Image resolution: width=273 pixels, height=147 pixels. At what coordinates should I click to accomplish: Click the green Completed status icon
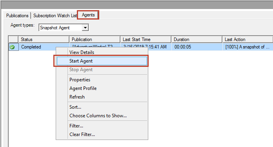click(12, 47)
